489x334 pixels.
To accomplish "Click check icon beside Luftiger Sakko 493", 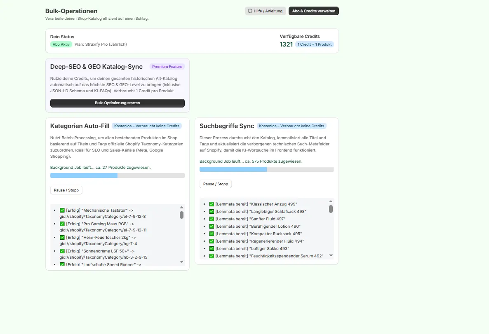I will (x=212, y=249).
